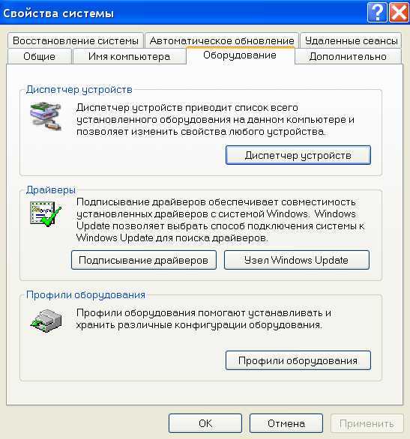The width and height of the screenshot is (410, 439).
Task: Go to Удаленные сеансы tab
Action: point(351,41)
